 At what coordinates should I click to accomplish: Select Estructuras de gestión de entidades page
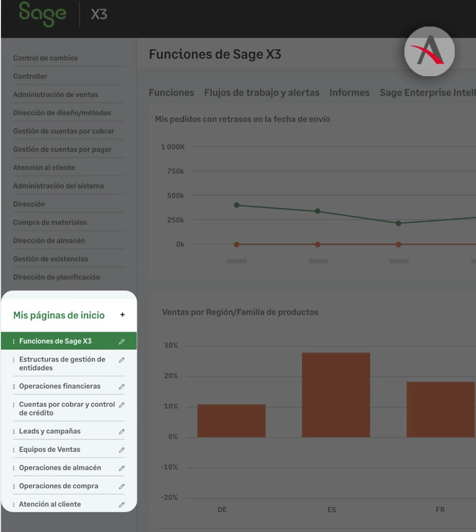pyautogui.click(x=62, y=364)
